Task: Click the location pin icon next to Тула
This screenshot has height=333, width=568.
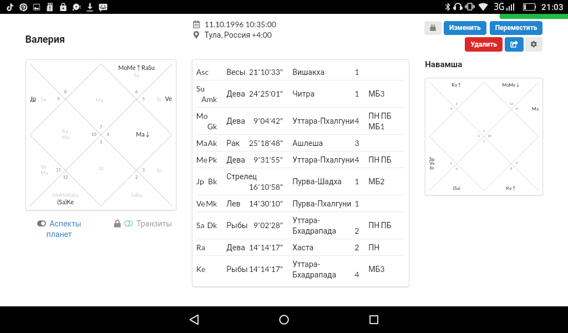Action: 196,35
